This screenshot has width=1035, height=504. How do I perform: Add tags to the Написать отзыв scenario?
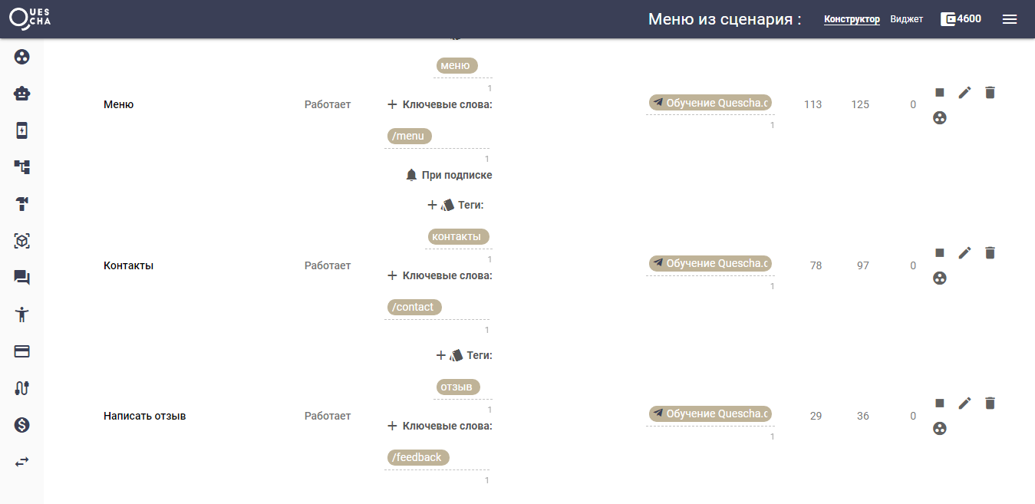(440, 355)
